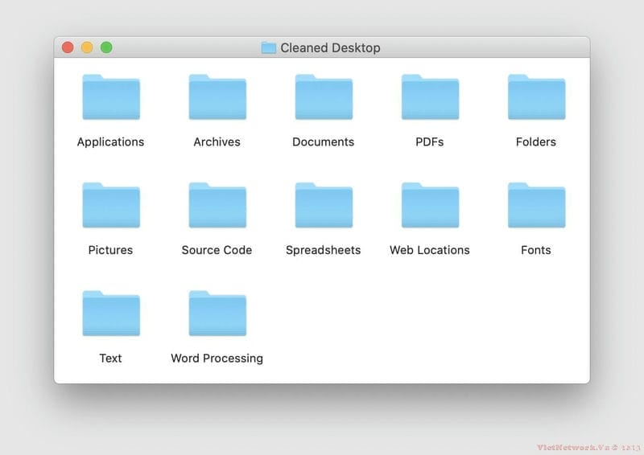Select the Fonts folder icon
Image resolution: width=644 pixels, height=455 pixels.
pos(536,206)
